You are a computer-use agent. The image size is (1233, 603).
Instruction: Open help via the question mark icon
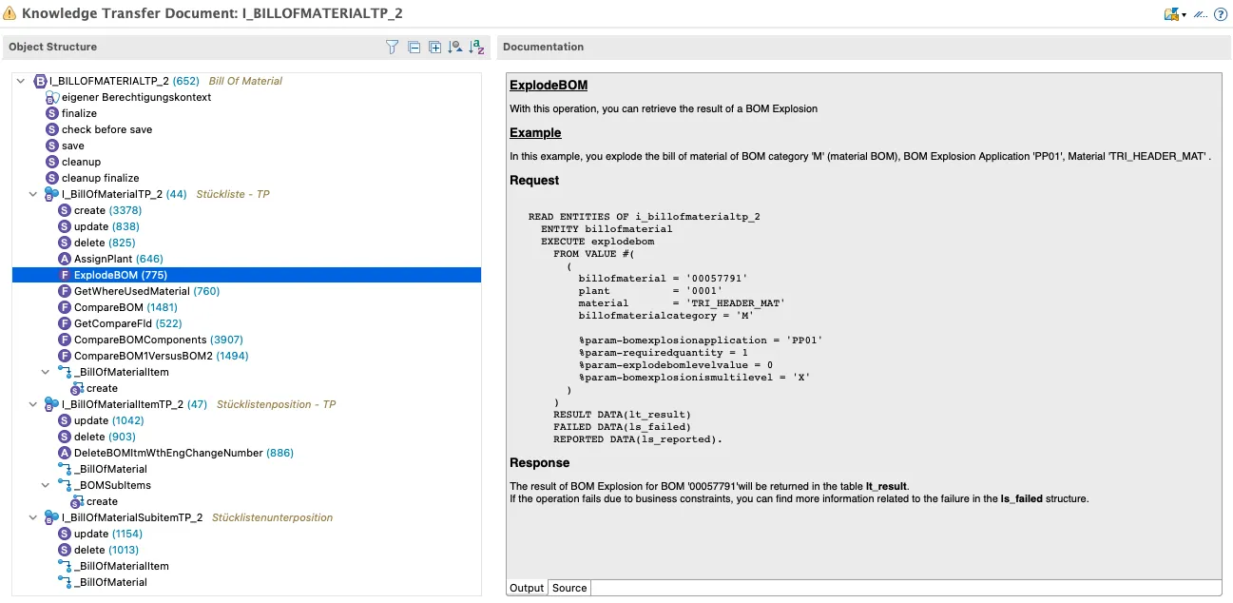click(x=1220, y=14)
